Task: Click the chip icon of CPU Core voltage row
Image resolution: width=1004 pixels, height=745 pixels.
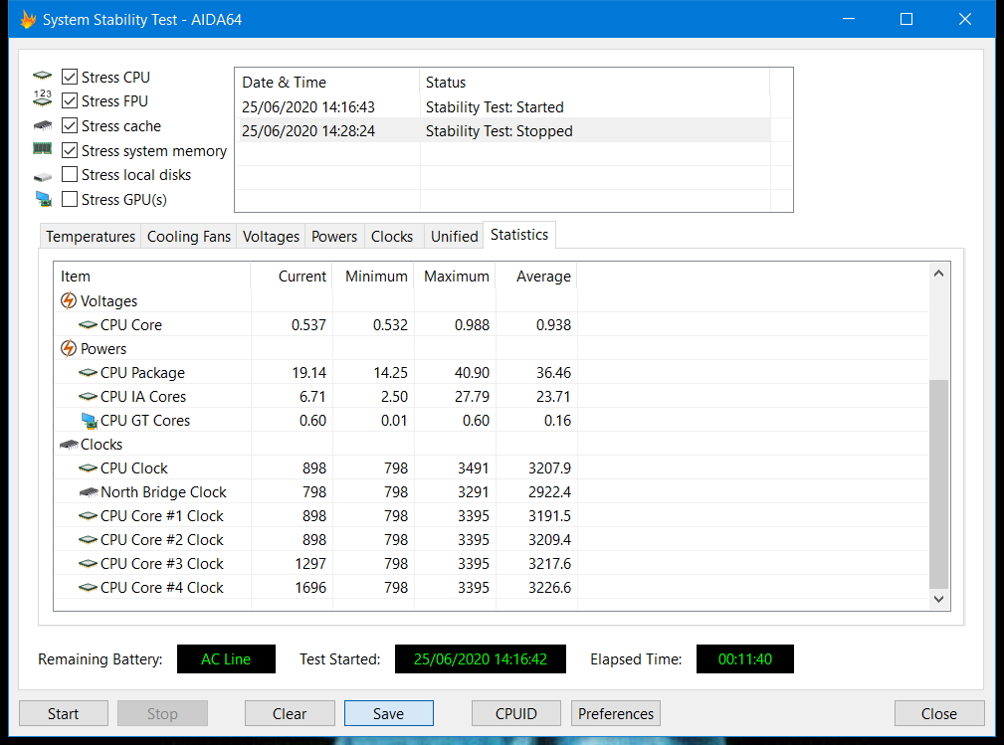Action: point(88,325)
